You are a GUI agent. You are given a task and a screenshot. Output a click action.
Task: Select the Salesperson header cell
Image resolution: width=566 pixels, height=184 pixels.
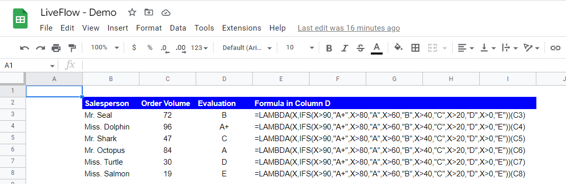point(111,103)
